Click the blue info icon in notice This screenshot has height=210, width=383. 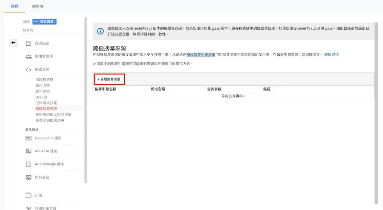click(100, 31)
